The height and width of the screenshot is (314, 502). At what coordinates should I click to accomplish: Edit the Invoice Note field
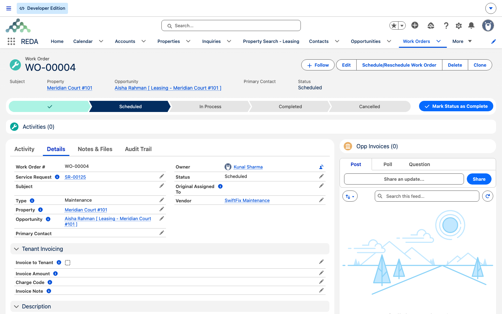[x=321, y=291]
